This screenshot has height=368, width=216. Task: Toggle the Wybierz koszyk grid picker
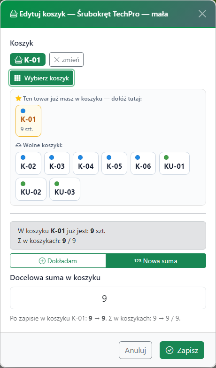[x=41, y=78]
